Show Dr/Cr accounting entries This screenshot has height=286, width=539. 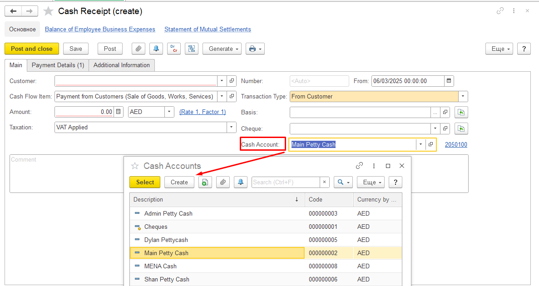coord(174,49)
